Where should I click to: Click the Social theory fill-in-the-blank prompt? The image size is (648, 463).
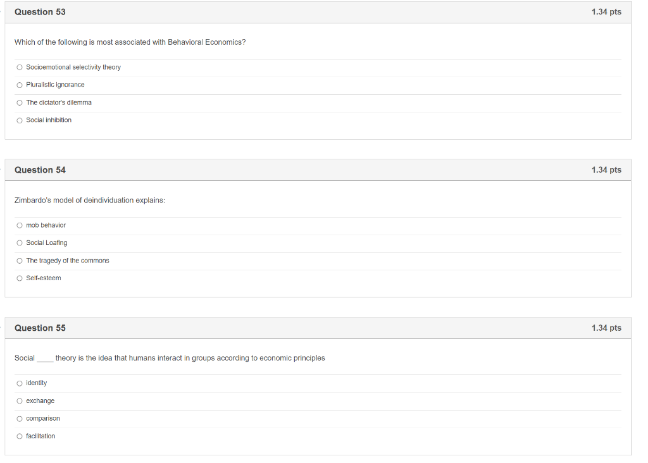(170, 358)
